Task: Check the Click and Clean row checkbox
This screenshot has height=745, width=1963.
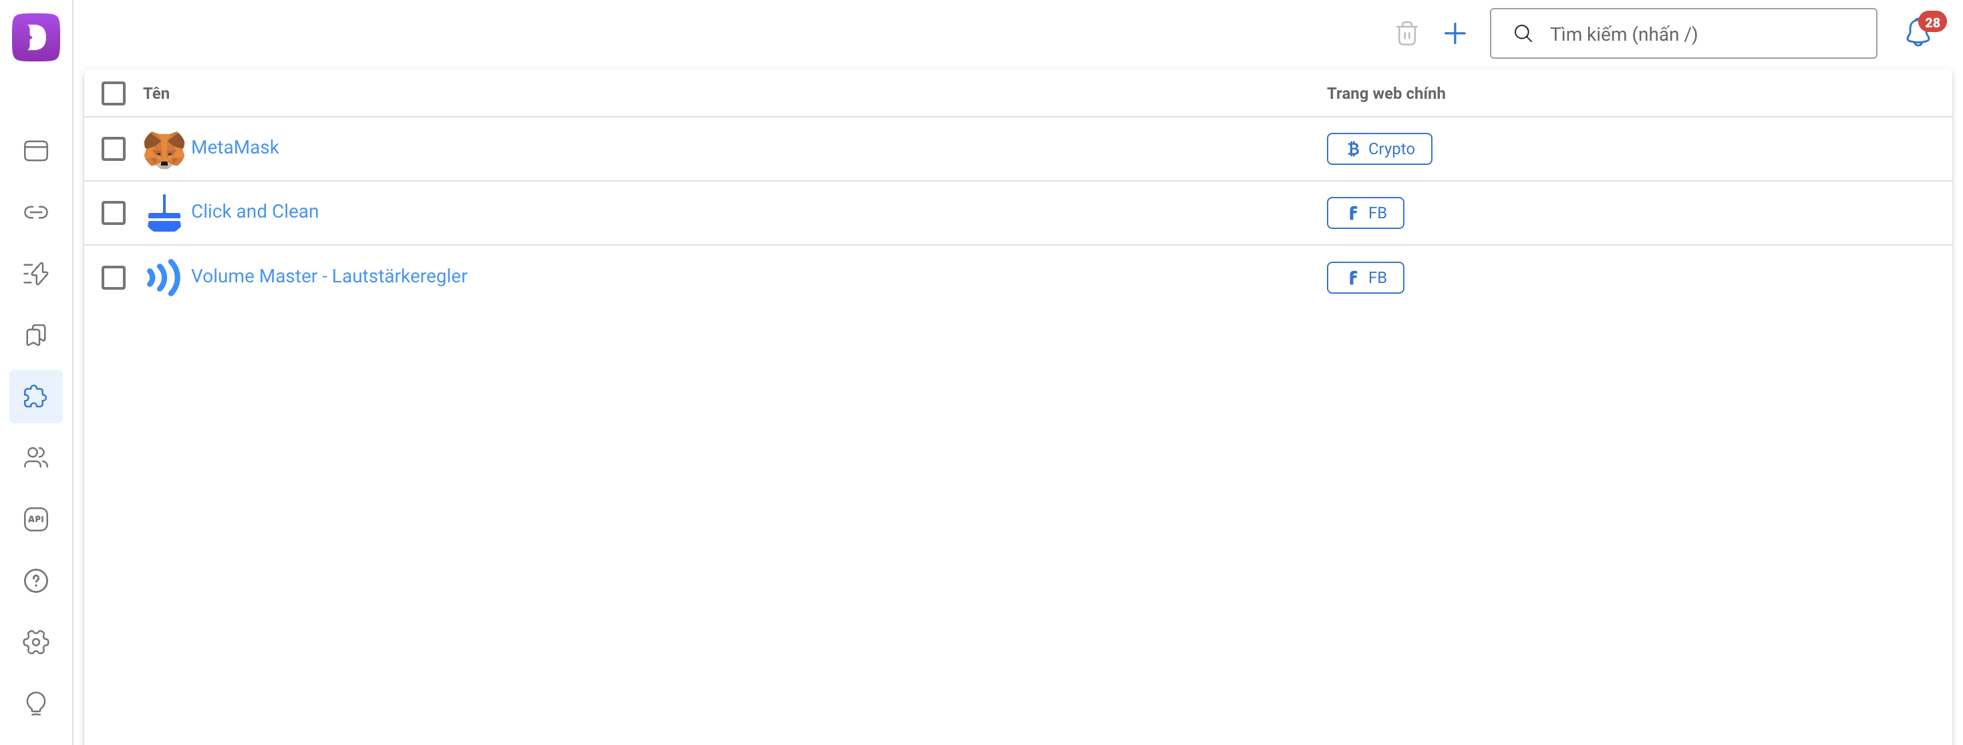Action: pyautogui.click(x=114, y=212)
